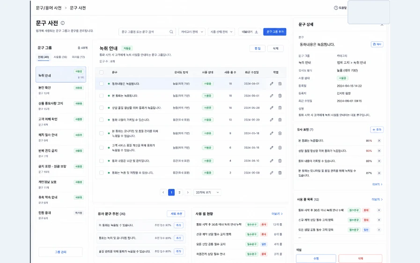420x263 pixels.
Task: Open the 카테고리 전체 category filter dropdown
Action: [192, 32]
